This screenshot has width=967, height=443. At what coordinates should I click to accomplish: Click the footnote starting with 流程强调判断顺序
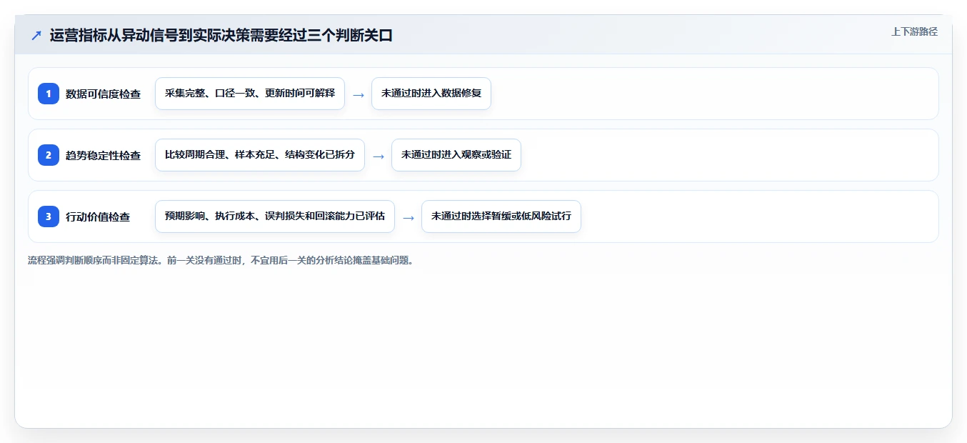pyautogui.click(x=221, y=261)
